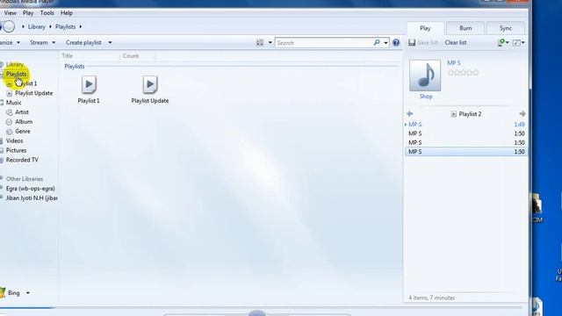Select Recorded TV in the navigation tree
562x316 pixels.
click(x=22, y=160)
